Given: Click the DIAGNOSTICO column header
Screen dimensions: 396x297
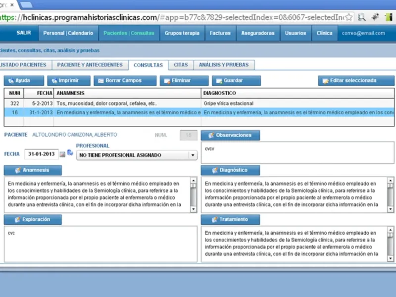Looking at the screenshot, I should click(298, 93).
